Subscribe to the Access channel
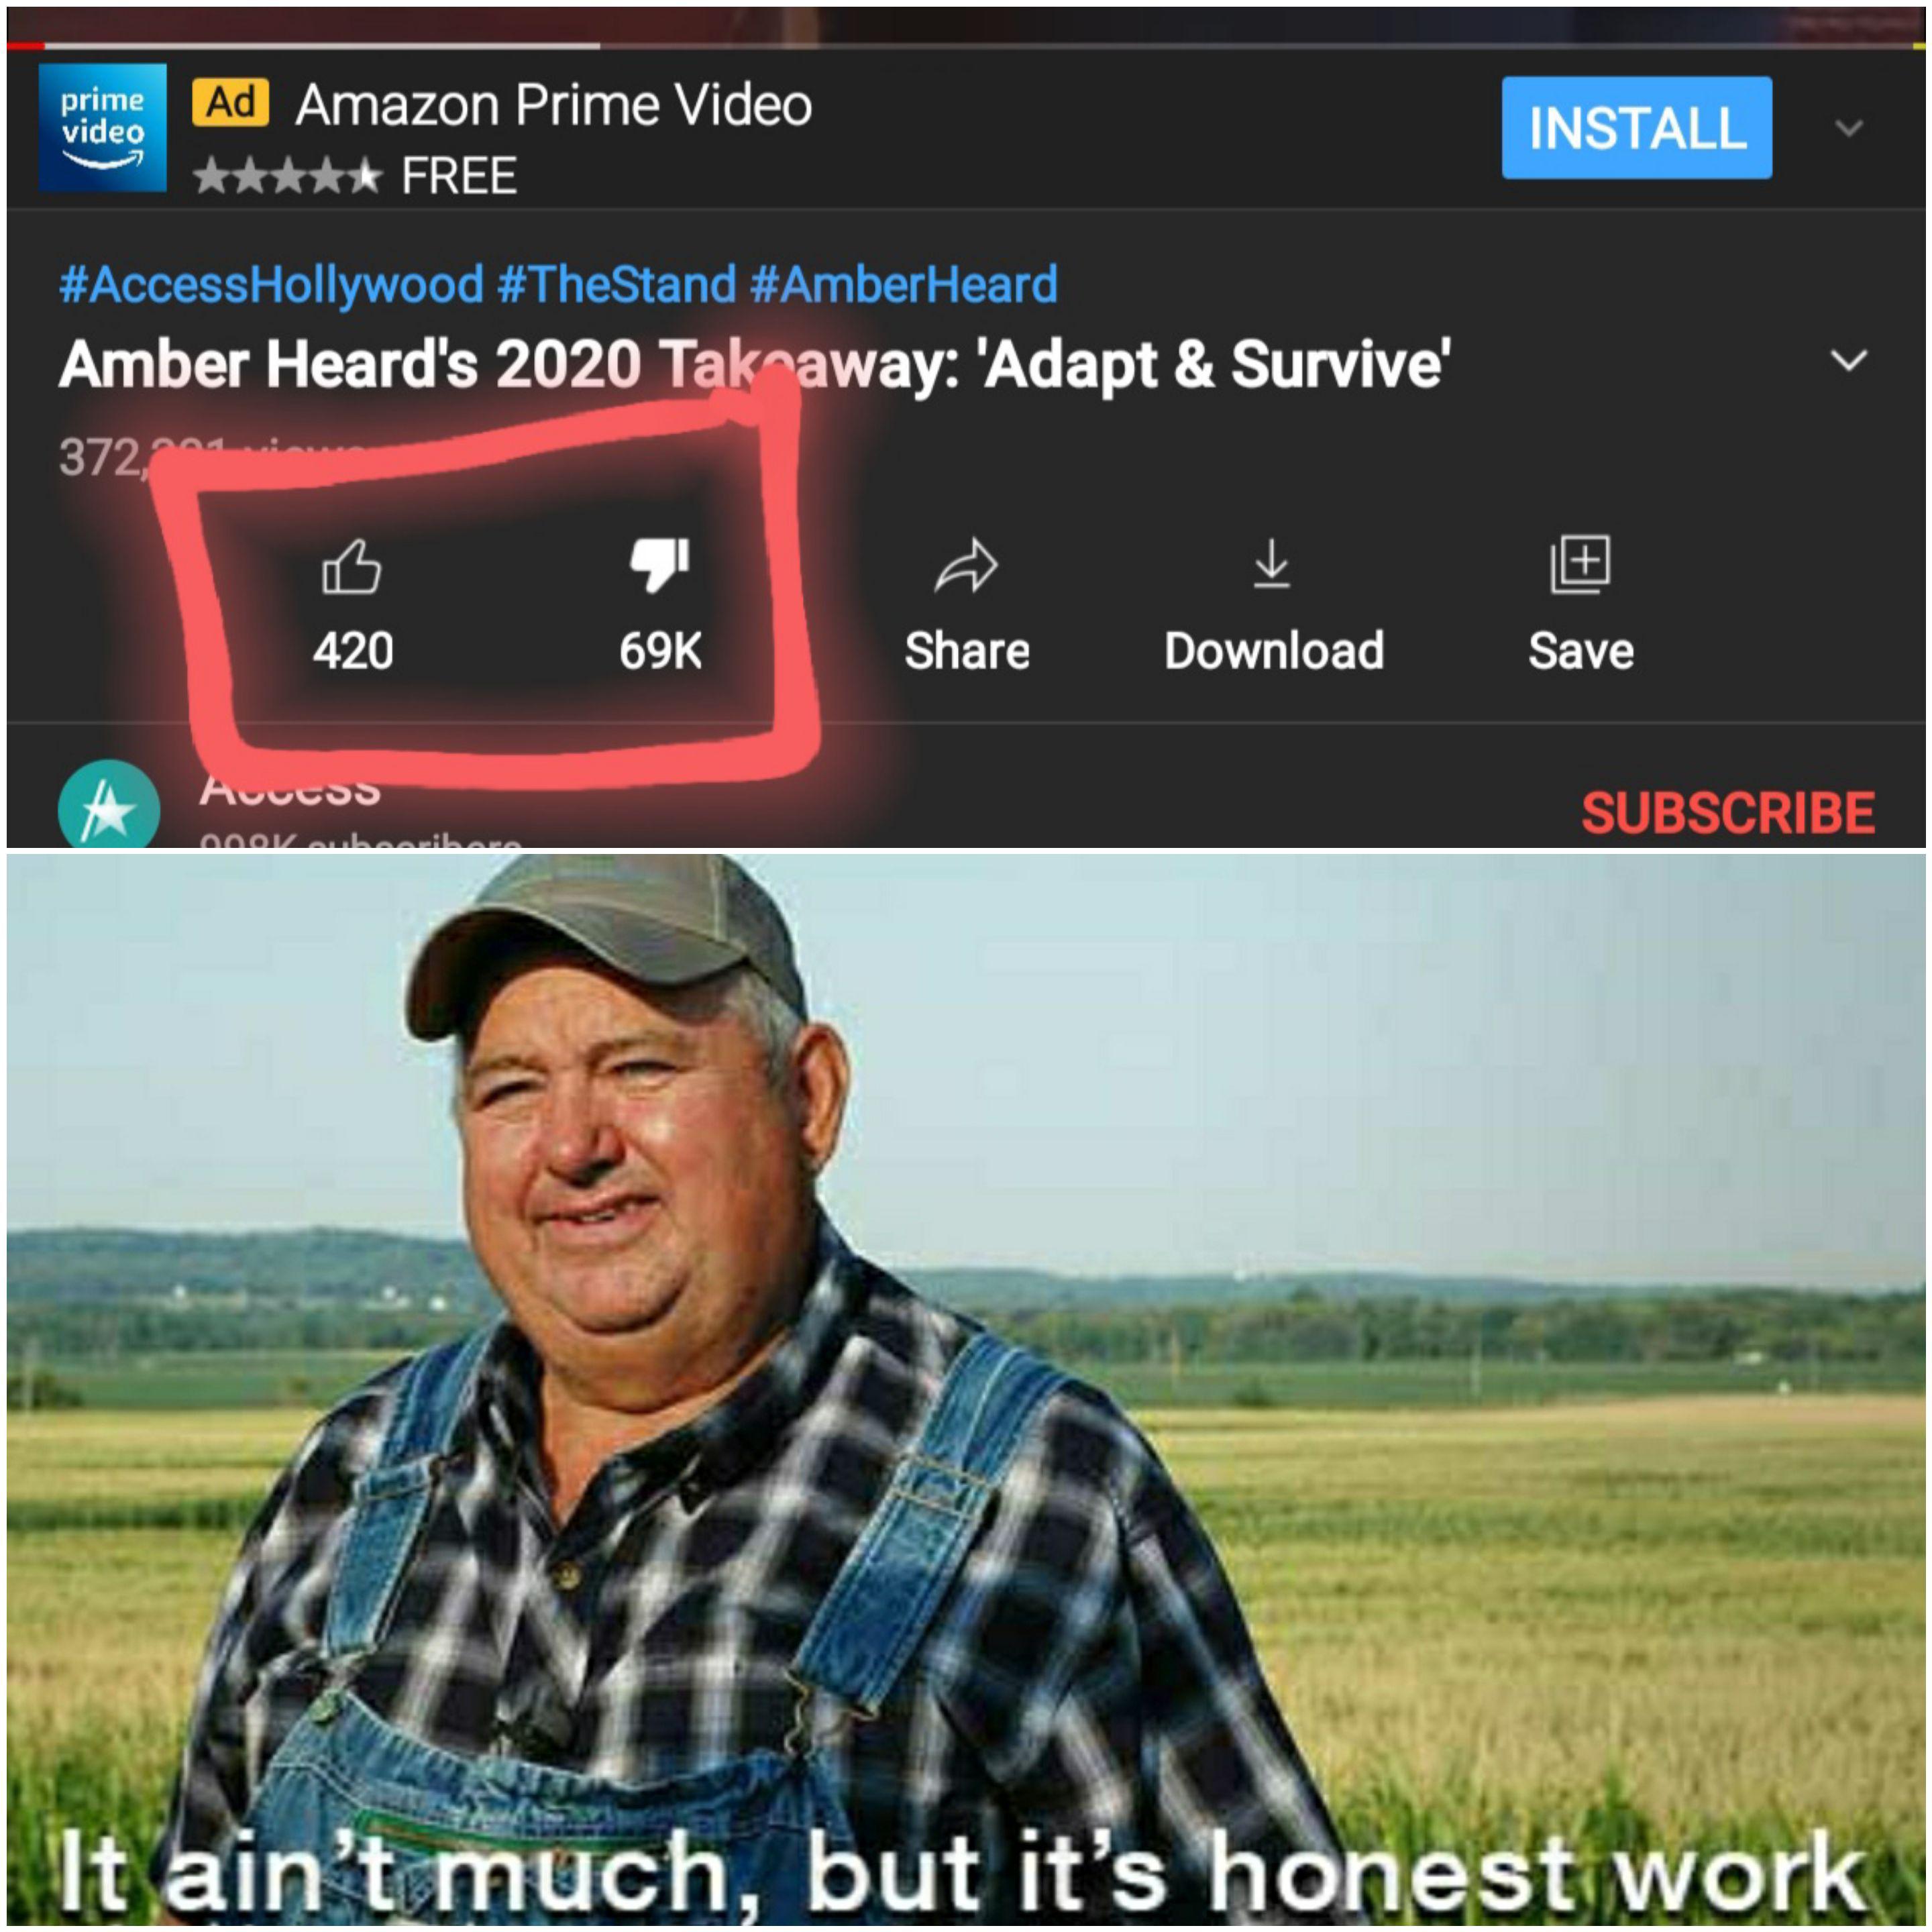Image resolution: width=1932 pixels, height=1932 pixels. coord(1728,812)
